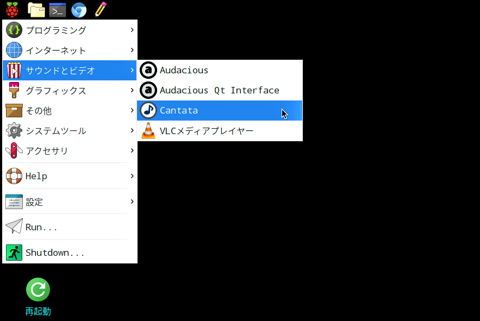Expand the サウンドとビデオ submenu arrow
Screen dimensions: 480x321
coord(132,70)
